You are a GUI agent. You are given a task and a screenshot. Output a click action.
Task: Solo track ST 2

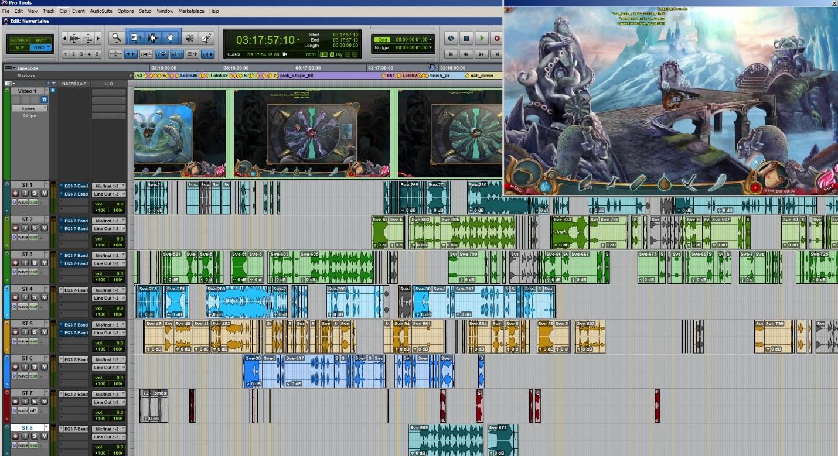coord(35,228)
